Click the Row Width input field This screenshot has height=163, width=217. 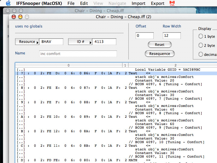pos(171,36)
